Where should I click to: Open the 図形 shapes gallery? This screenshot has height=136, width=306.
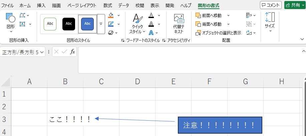(x=11, y=23)
